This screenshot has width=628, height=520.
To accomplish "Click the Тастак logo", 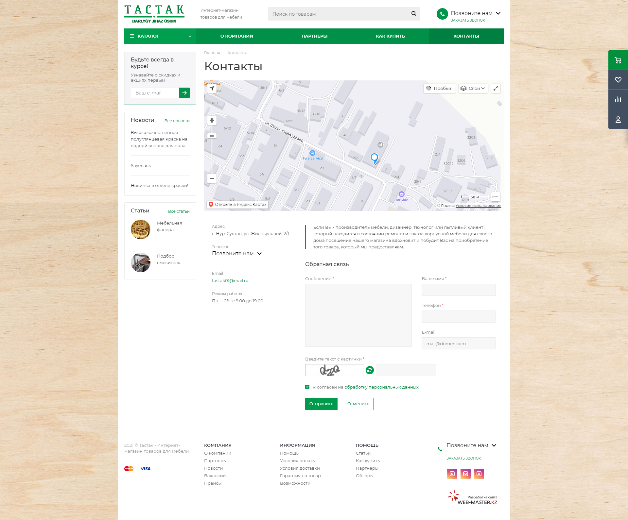I will 154,14.
